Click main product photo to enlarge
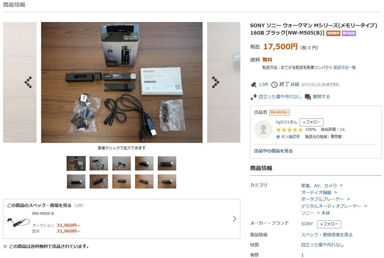 (x=122, y=82)
